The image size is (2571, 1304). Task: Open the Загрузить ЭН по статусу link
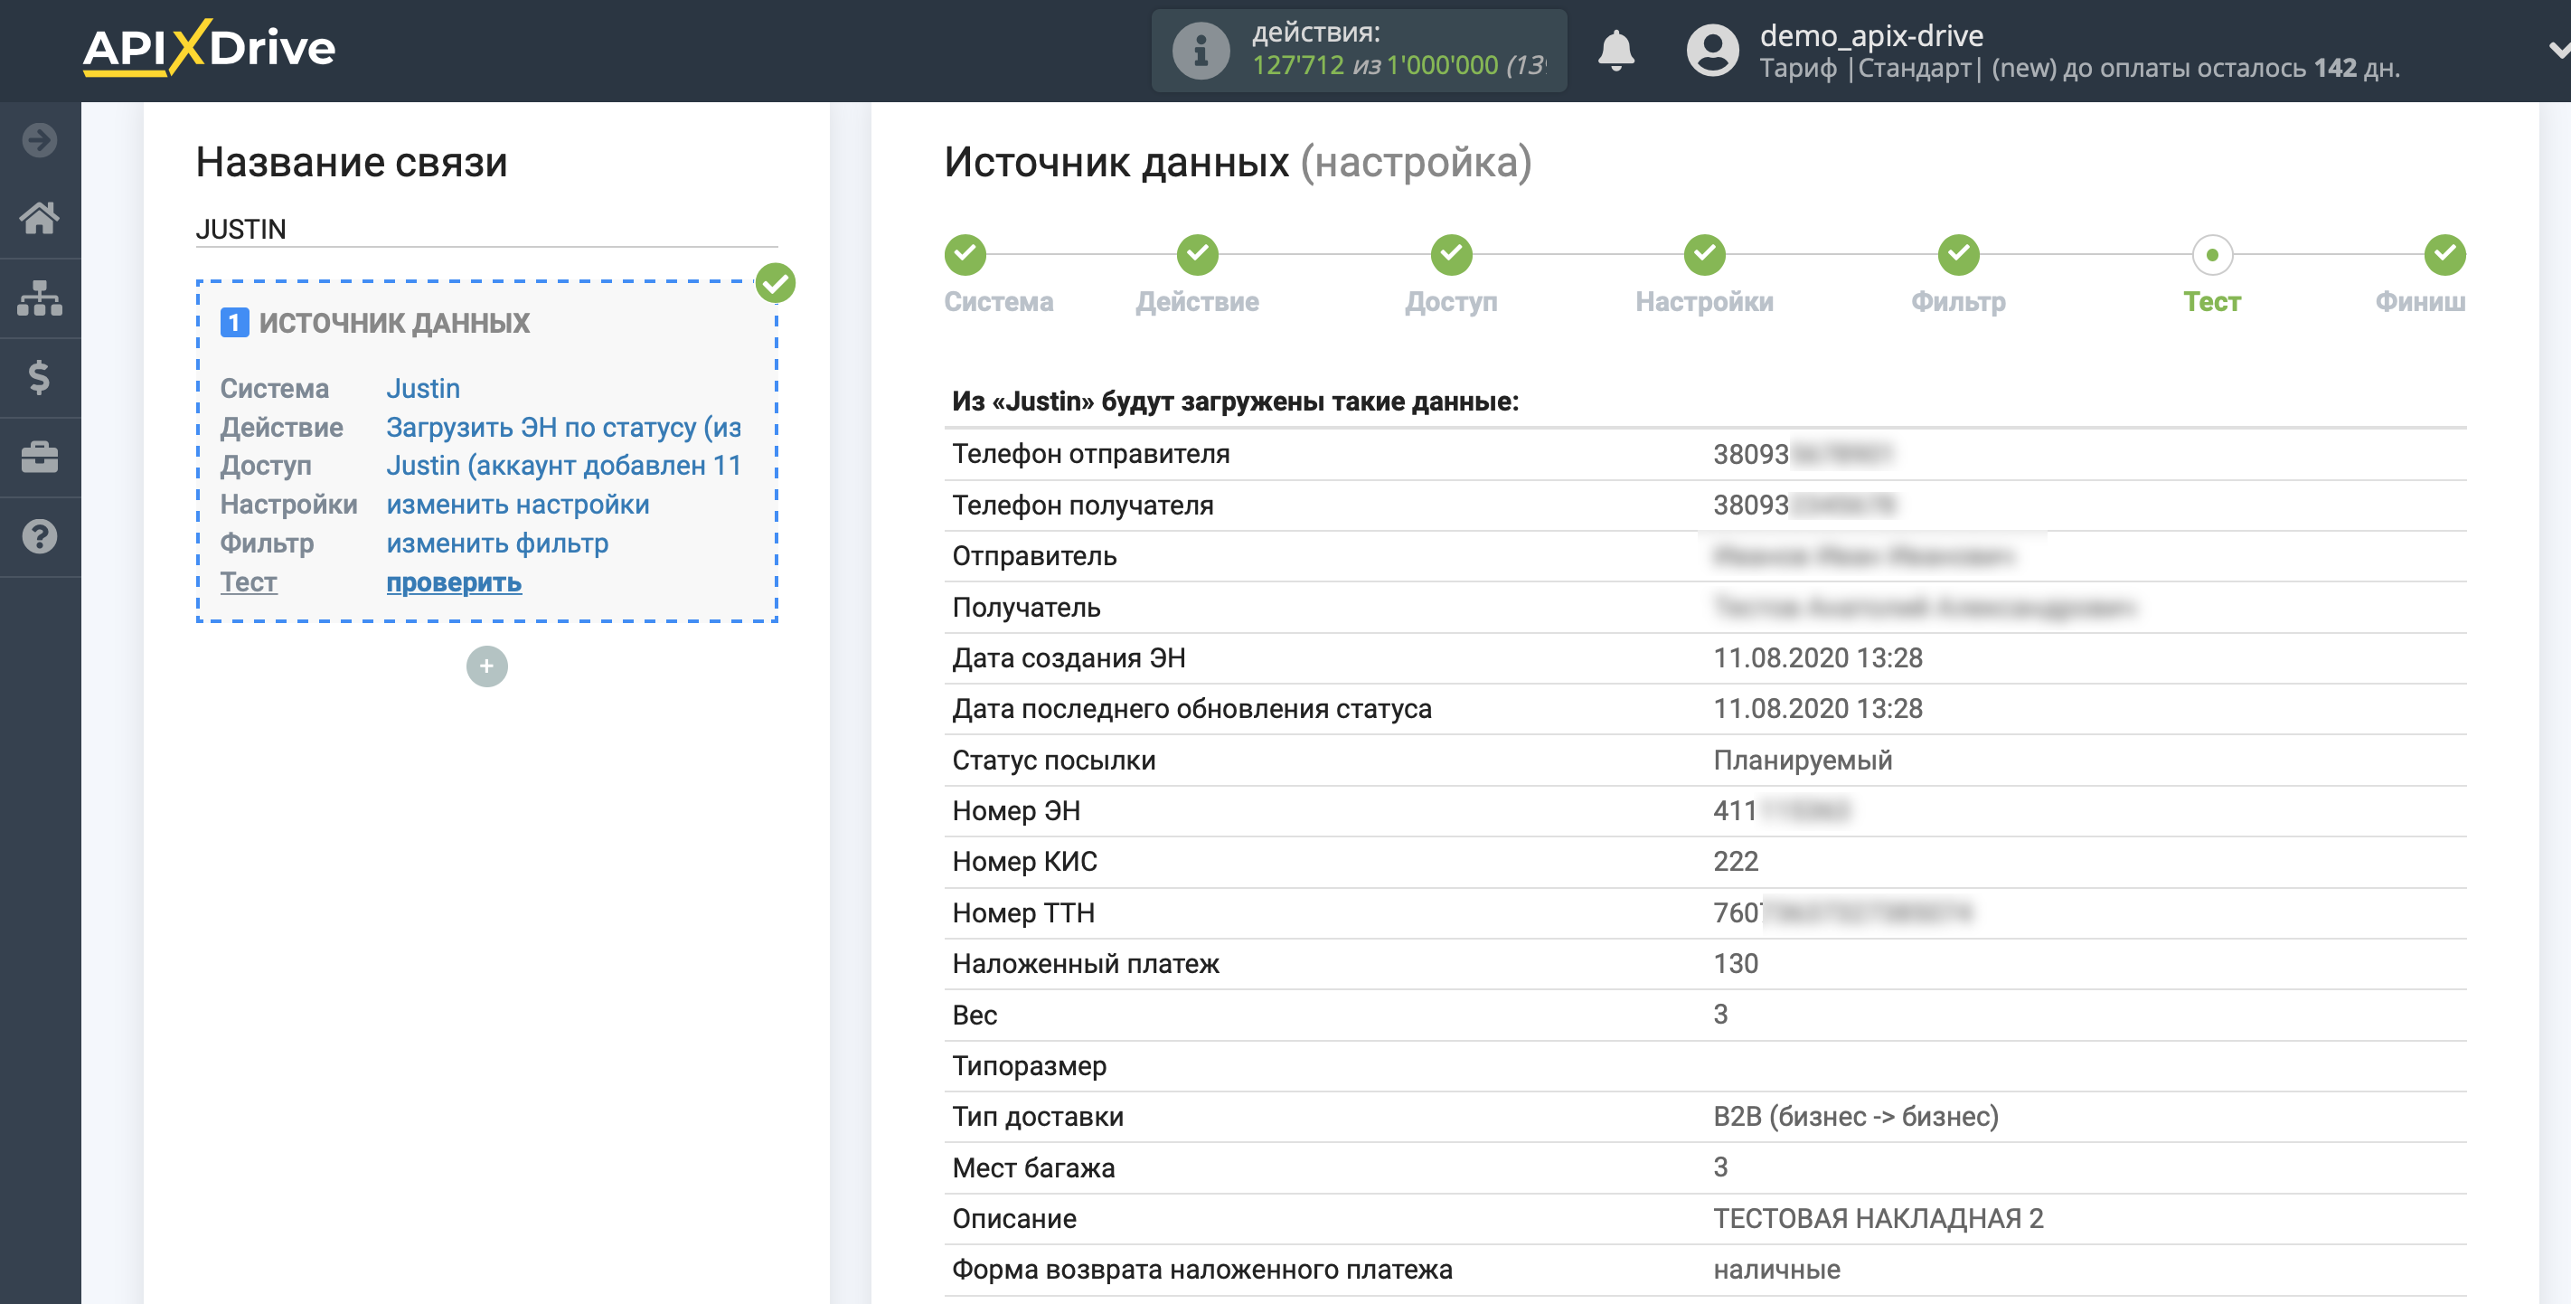tap(564, 428)
